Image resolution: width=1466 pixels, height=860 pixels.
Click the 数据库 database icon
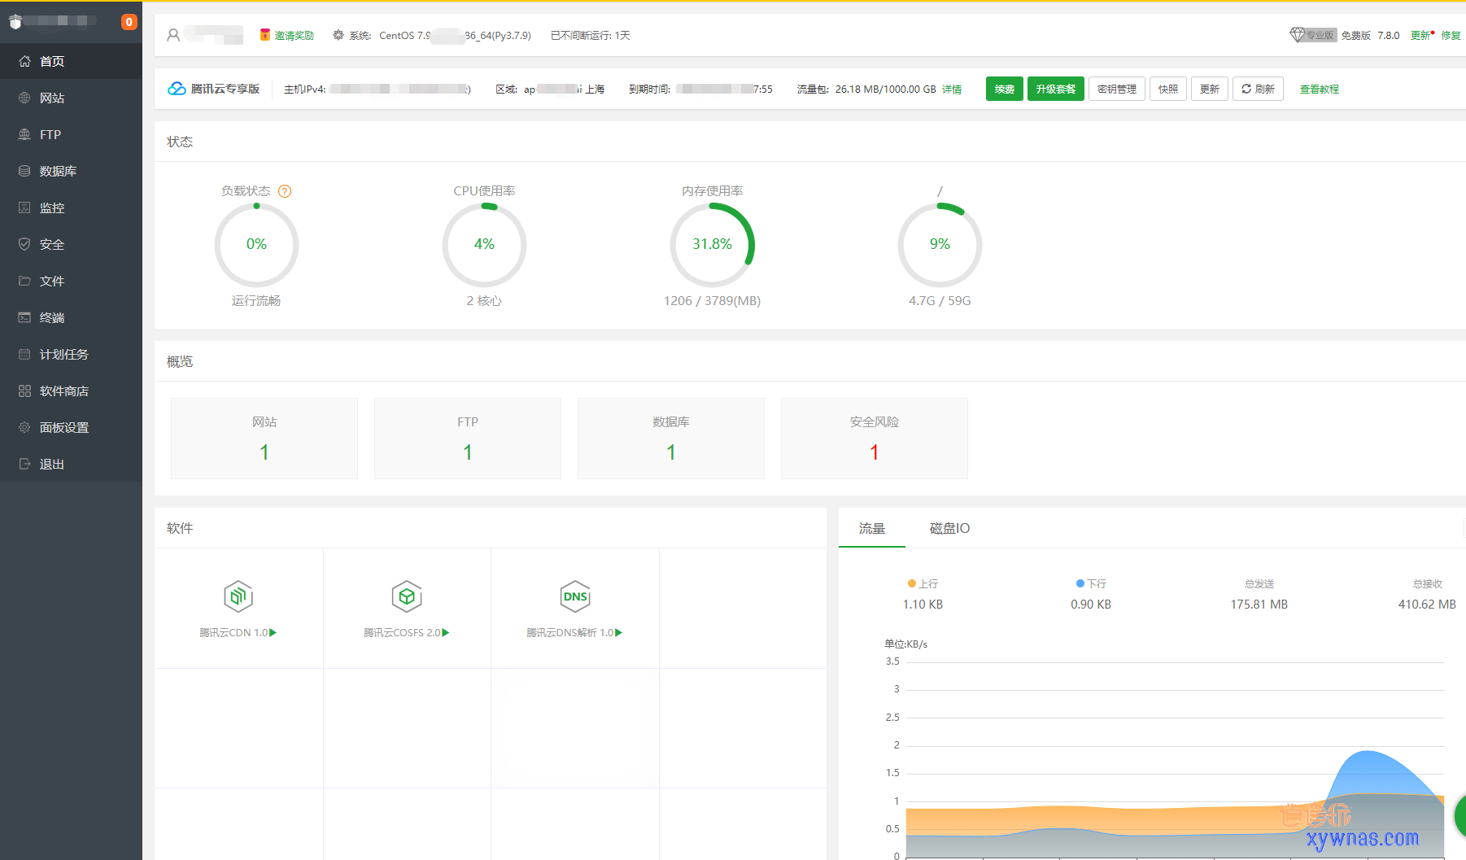point(24,171)
